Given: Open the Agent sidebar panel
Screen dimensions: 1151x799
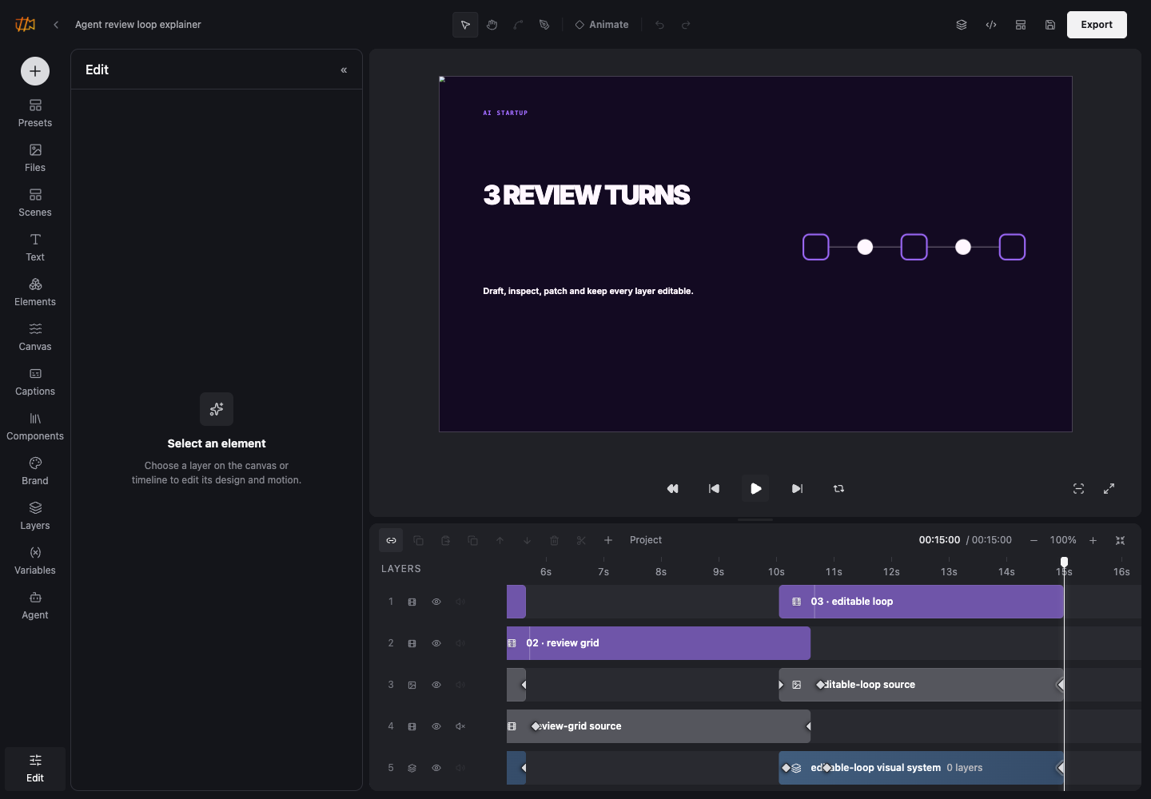Looking at the screenshot, I should [35, 606].
